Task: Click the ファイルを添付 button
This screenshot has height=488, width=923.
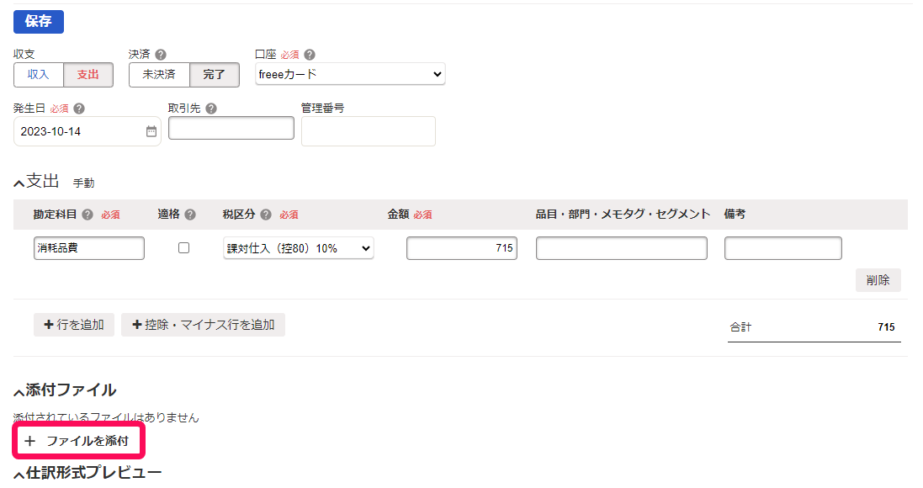Action: coord(79,440)
